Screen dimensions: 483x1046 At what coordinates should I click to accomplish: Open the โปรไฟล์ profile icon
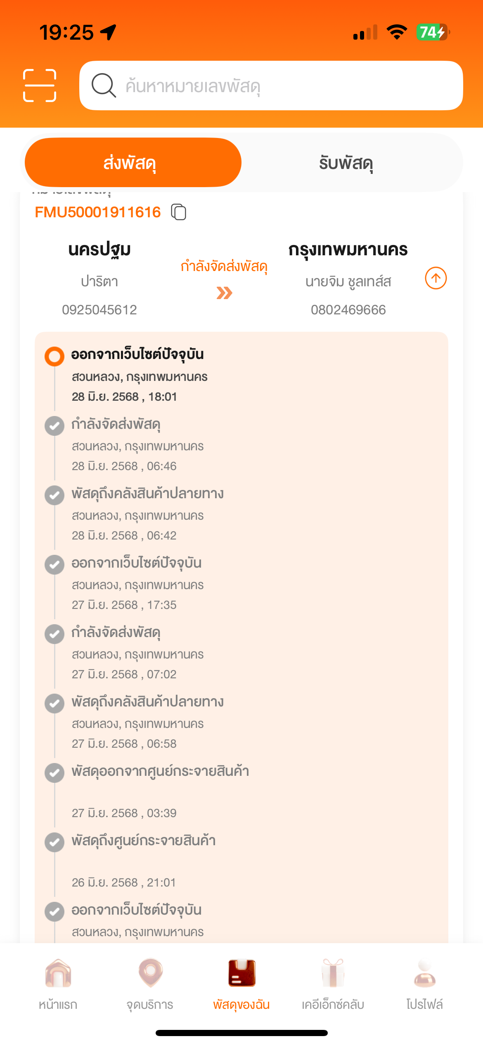pos(424,974)
